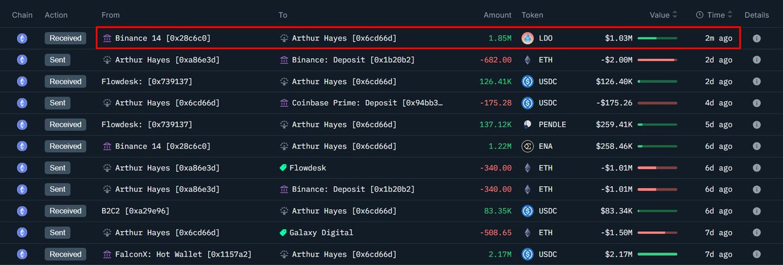The image size is (783, 265).
Task: Click Sent badge in Coinbase Prime row
Action: [57, 103]
